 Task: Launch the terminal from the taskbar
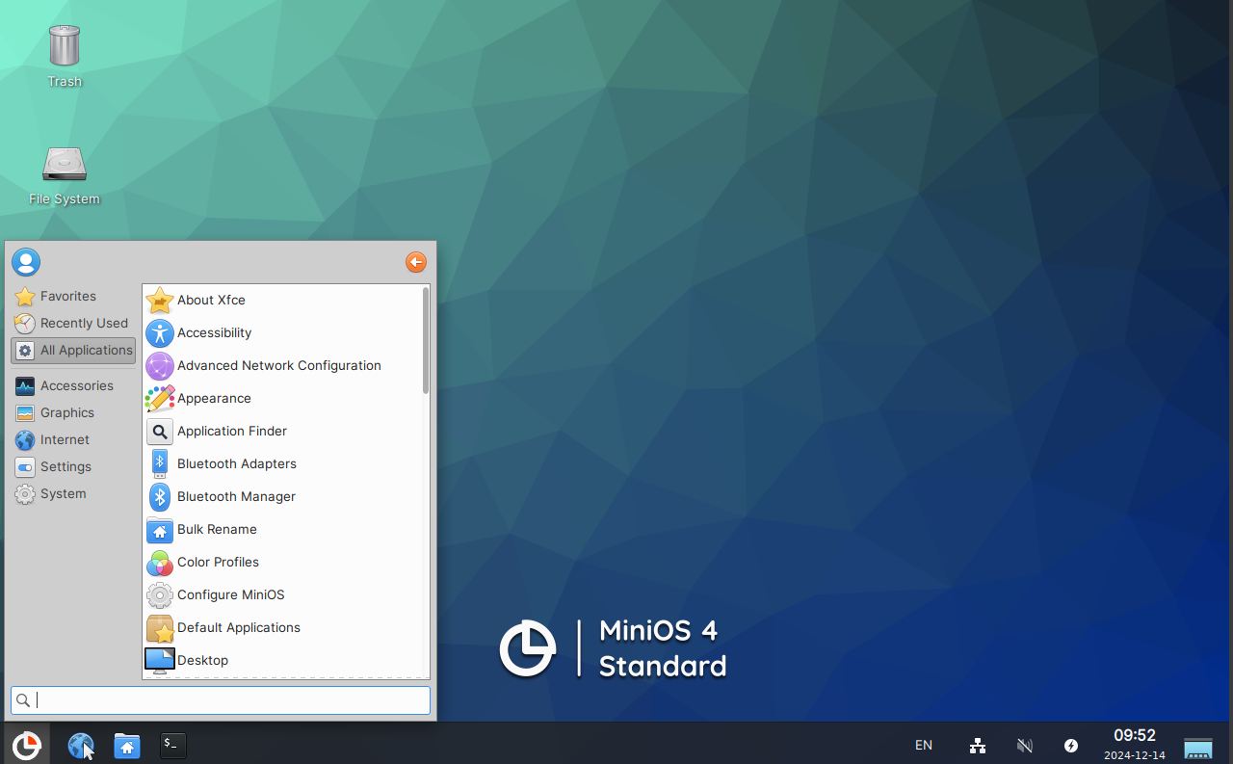click(x=173, y=745)
